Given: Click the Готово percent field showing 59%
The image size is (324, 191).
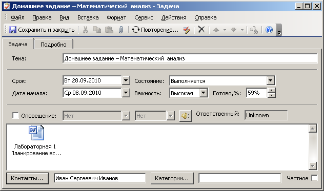Looking at the screenshot, I should tap(257, 93).
